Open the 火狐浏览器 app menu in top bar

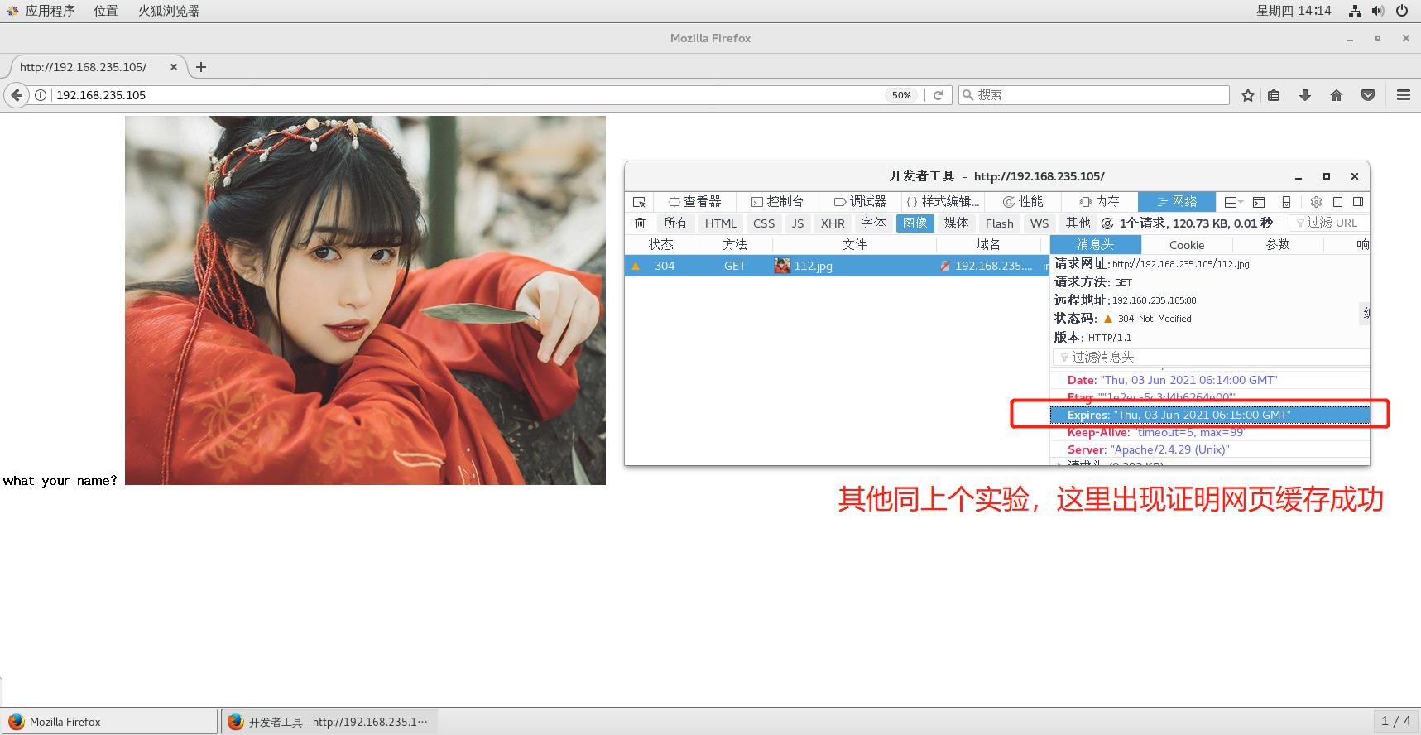coord(169,11)
